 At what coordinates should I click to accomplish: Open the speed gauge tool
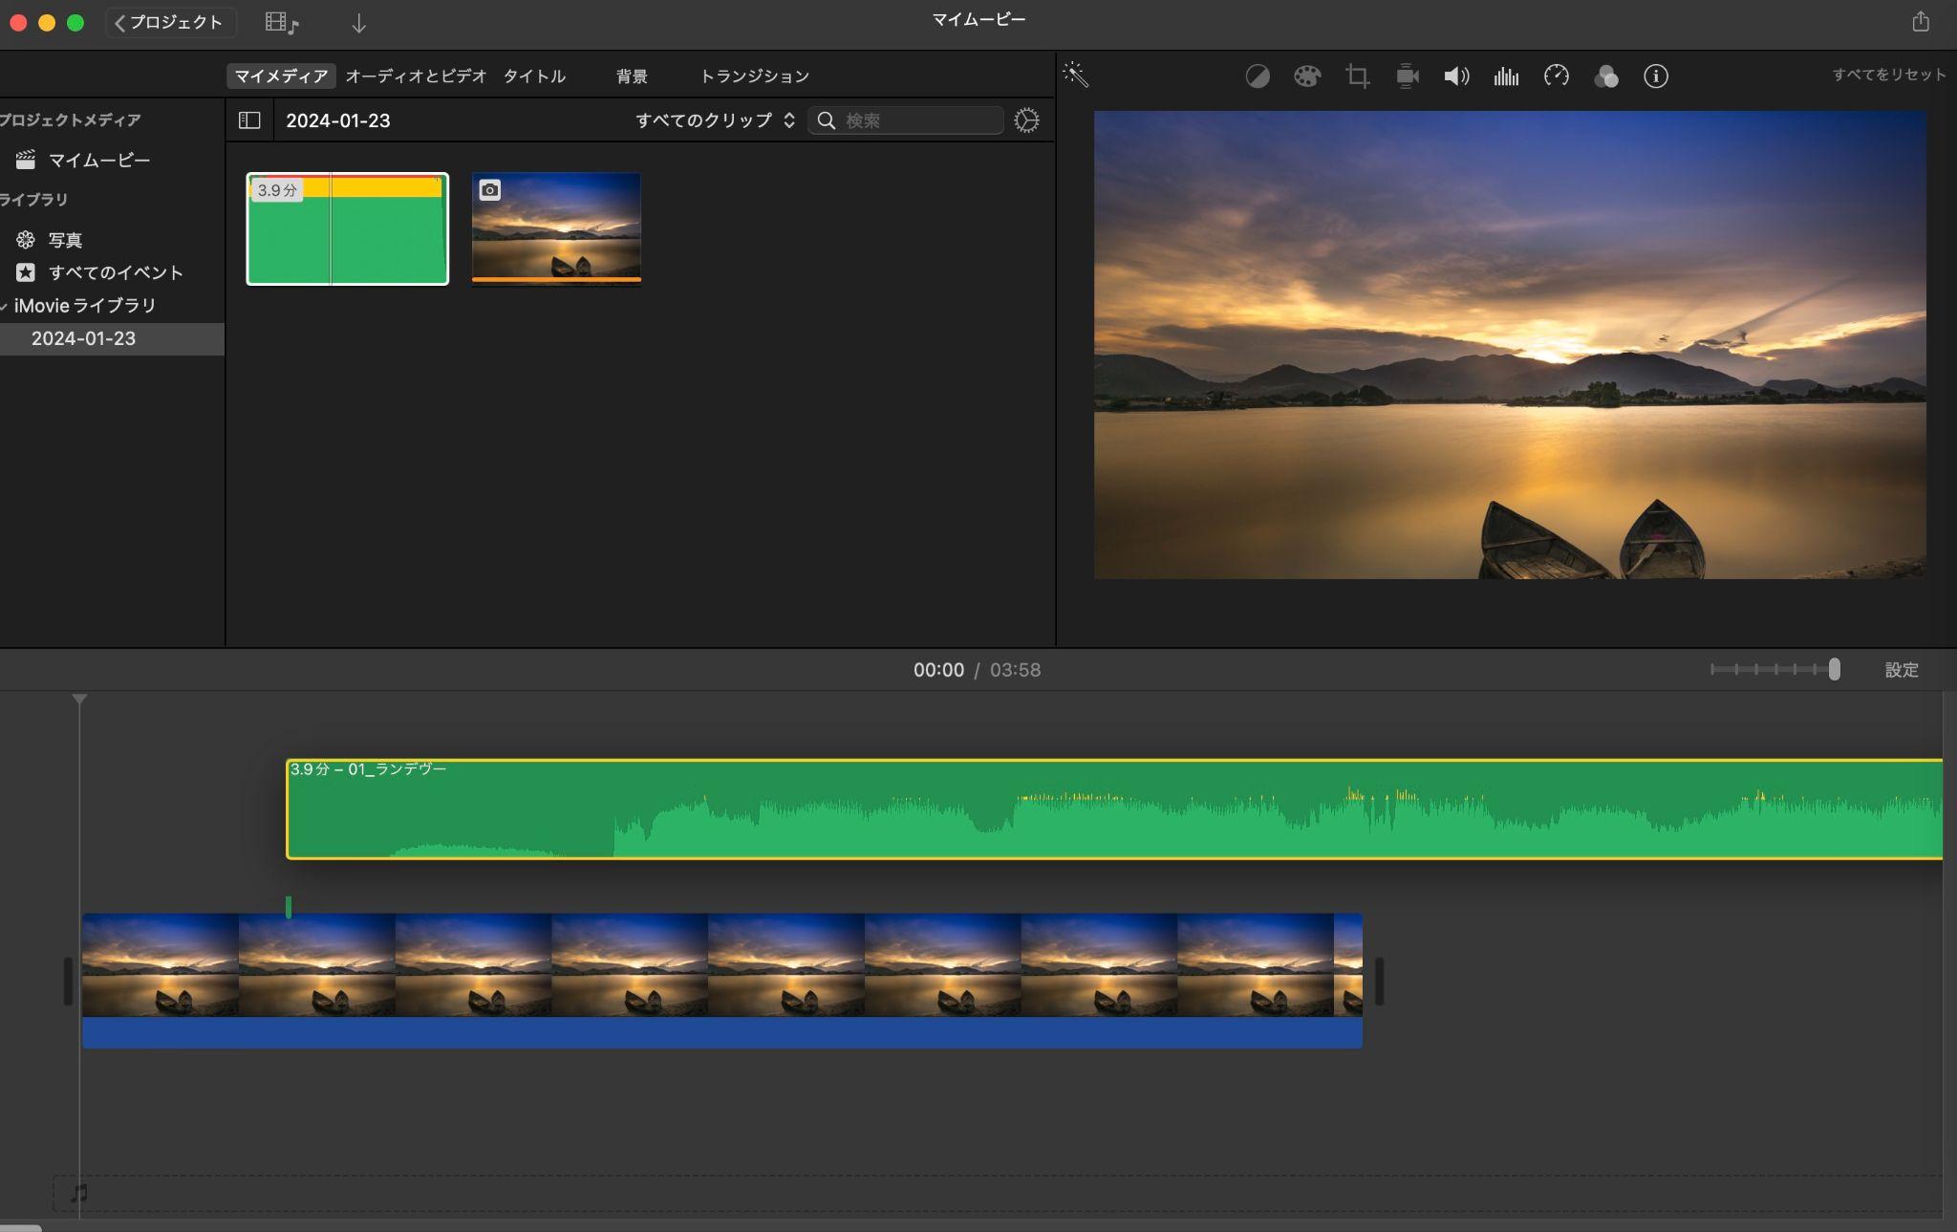[x=1557, y=76]
